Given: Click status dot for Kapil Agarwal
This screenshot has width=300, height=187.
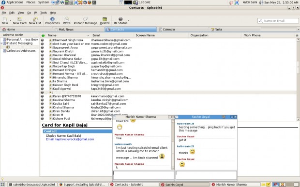Looking at the screenshot, I should tap(42, 89).
